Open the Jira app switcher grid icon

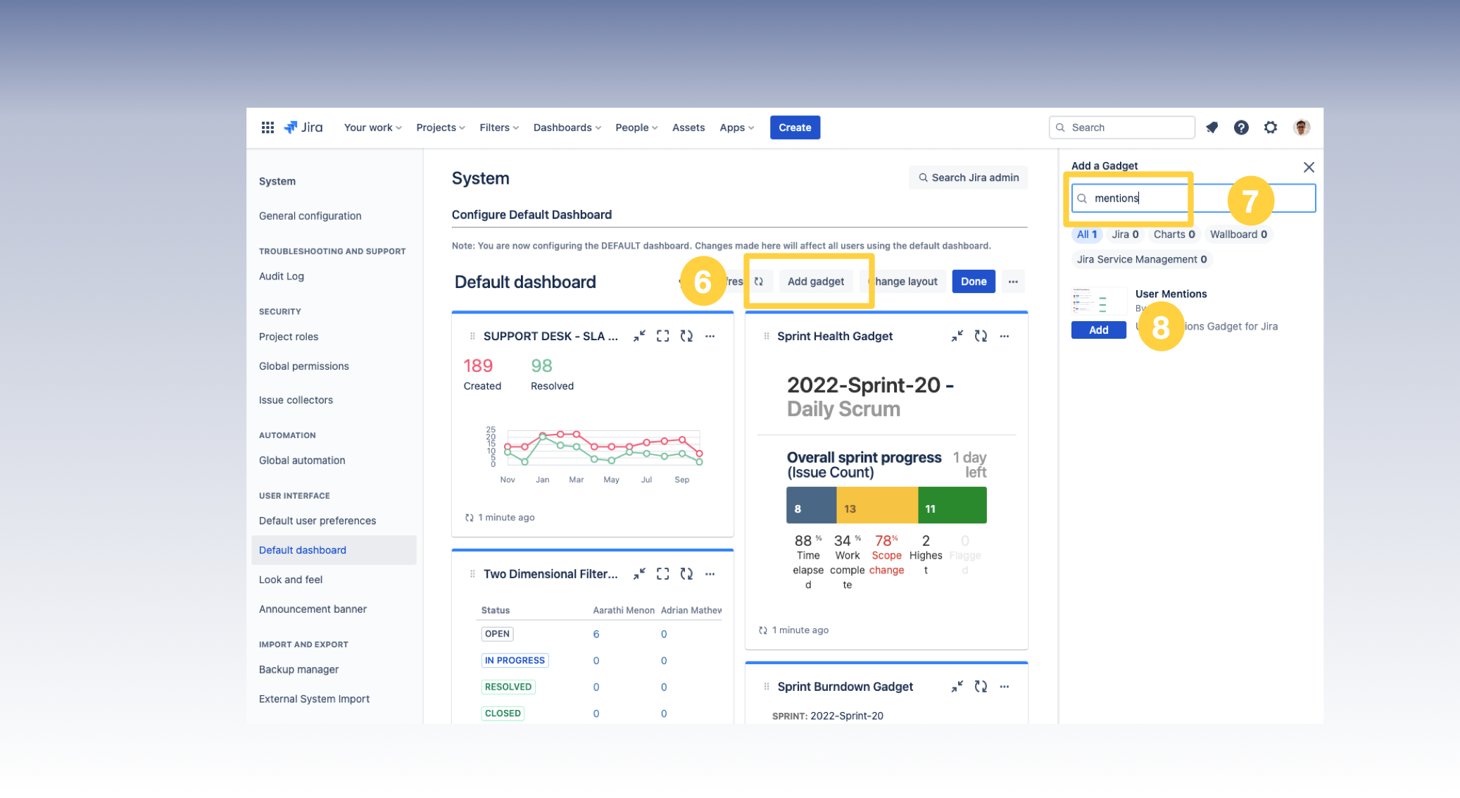point(268,127)
